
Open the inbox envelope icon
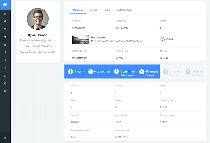tap(5, 21)
